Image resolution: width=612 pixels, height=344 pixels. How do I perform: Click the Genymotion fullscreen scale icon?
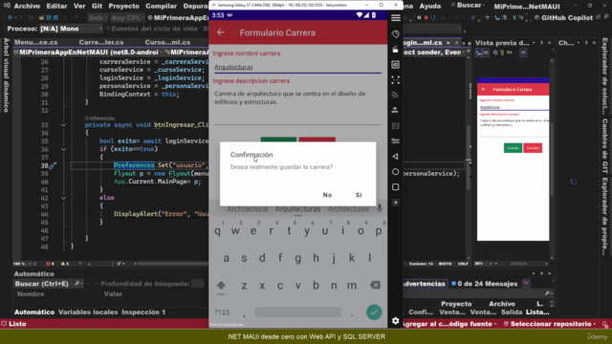(395, 80)
